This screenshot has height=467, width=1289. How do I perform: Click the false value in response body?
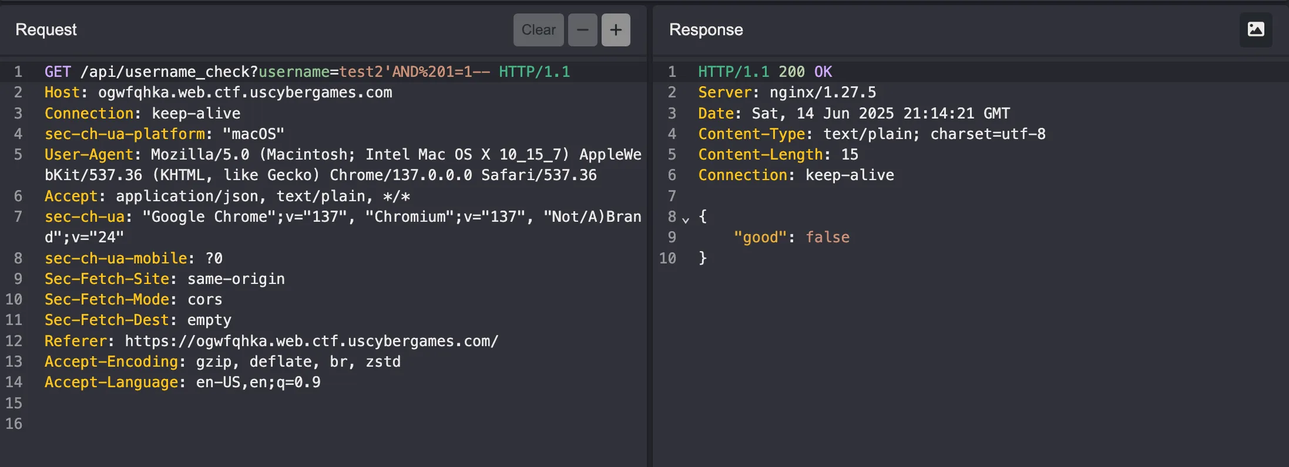pyautogui.click(x=827, y=238)
